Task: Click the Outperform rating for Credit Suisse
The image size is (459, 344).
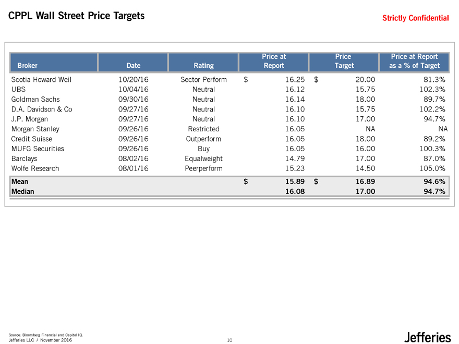Action: [x=203, y=139]
